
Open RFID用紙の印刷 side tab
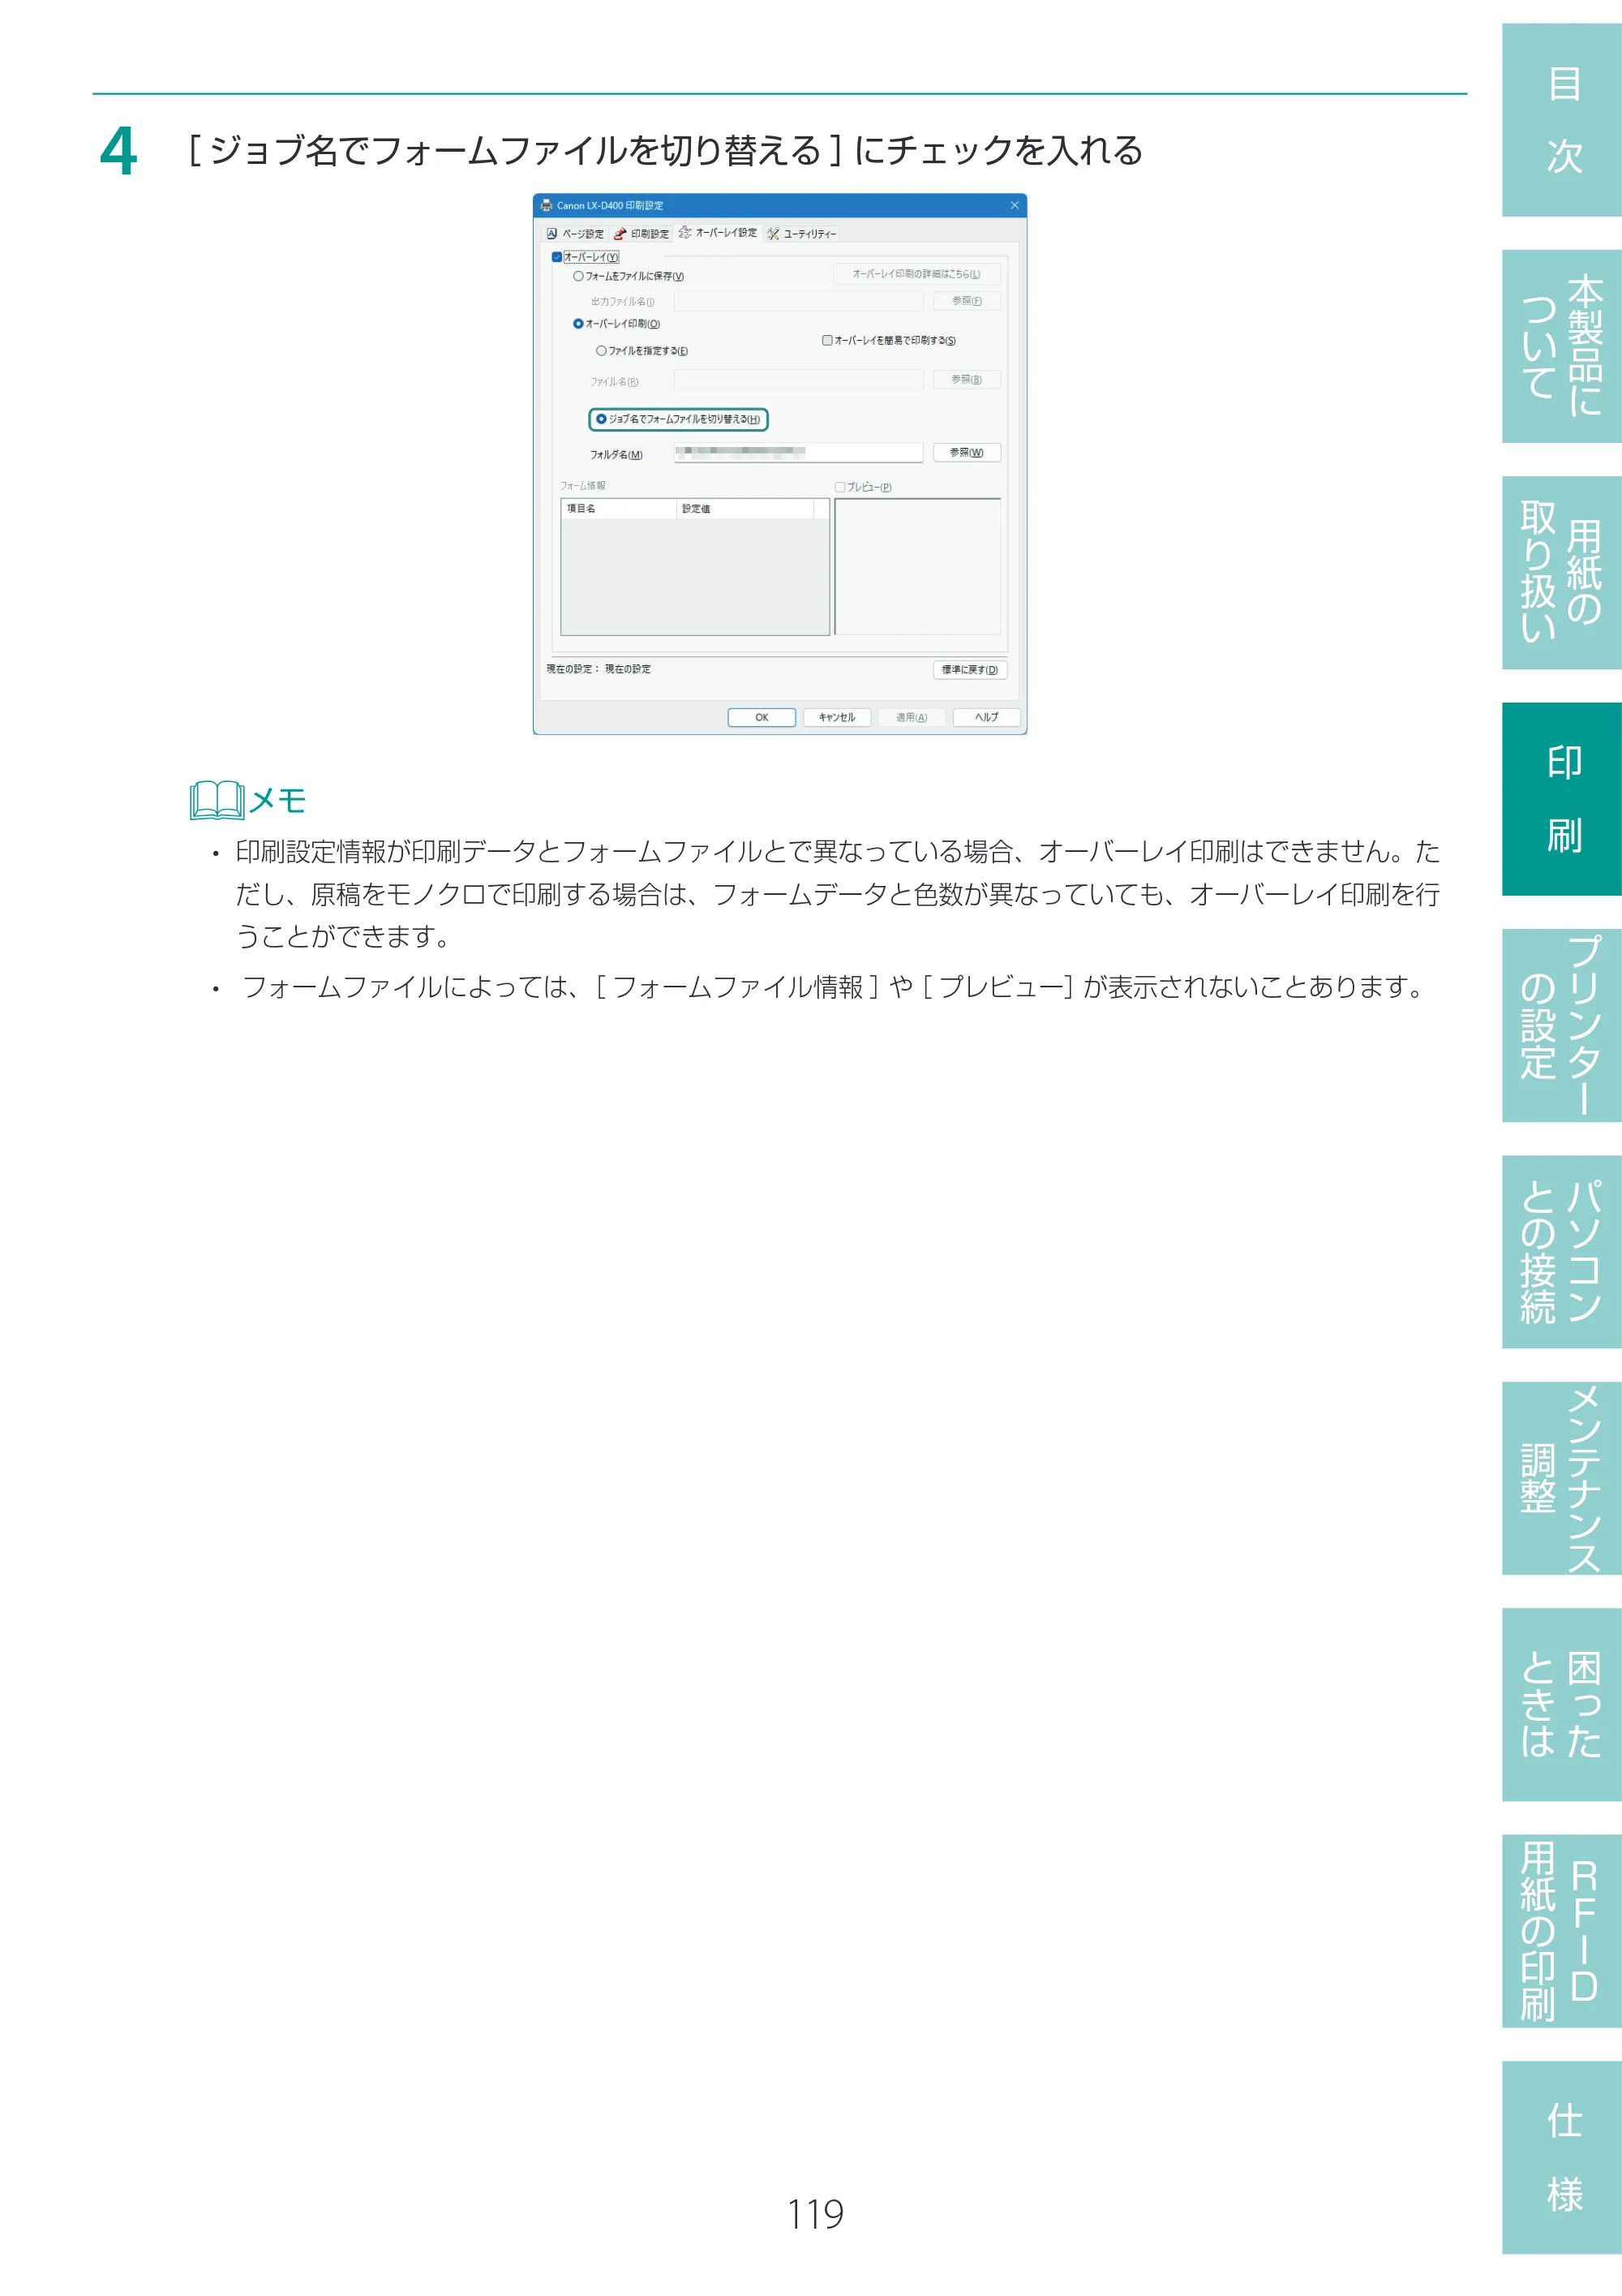coord(1562,1931)
